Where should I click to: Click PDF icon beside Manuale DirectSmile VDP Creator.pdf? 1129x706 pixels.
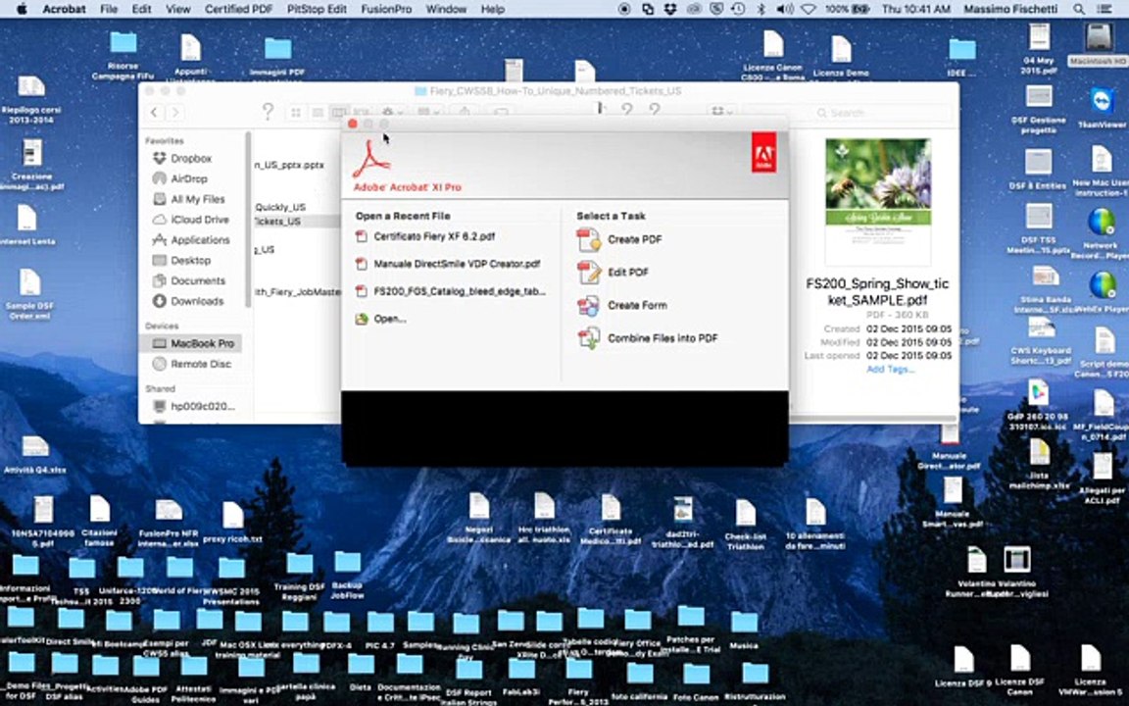[x=362, y=264]
